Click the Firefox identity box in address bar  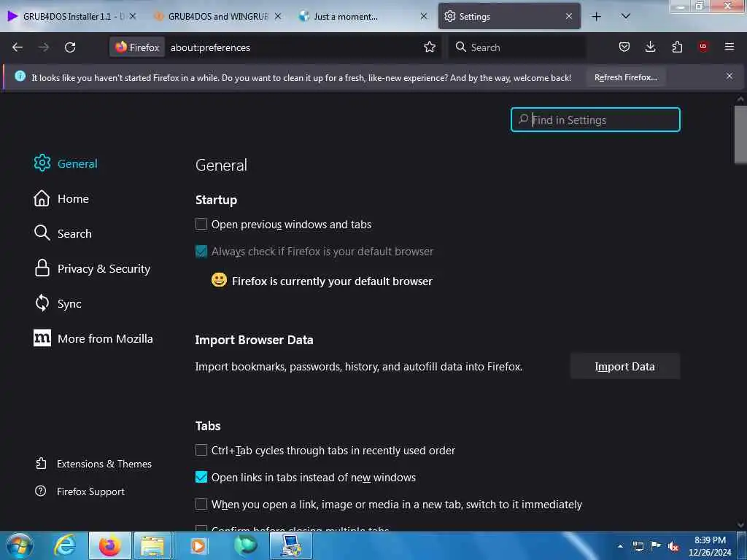137,47
